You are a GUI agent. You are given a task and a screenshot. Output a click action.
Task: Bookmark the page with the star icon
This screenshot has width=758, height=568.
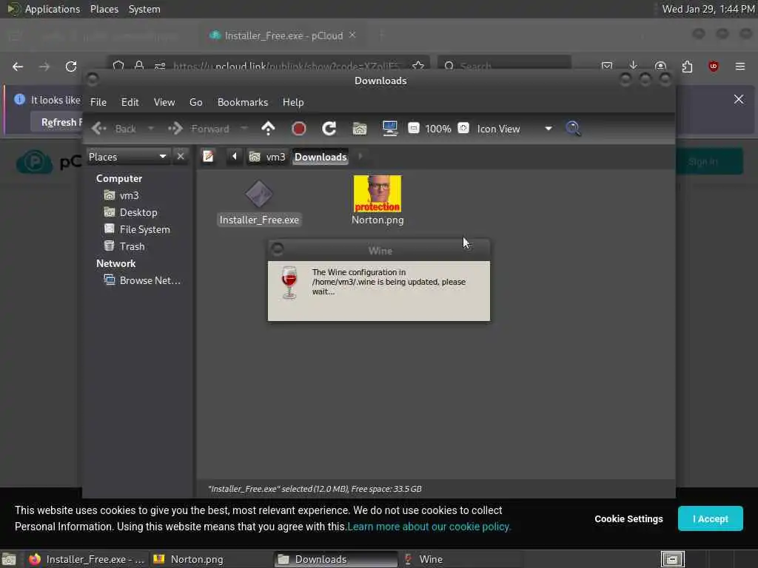tap(418, 66)
